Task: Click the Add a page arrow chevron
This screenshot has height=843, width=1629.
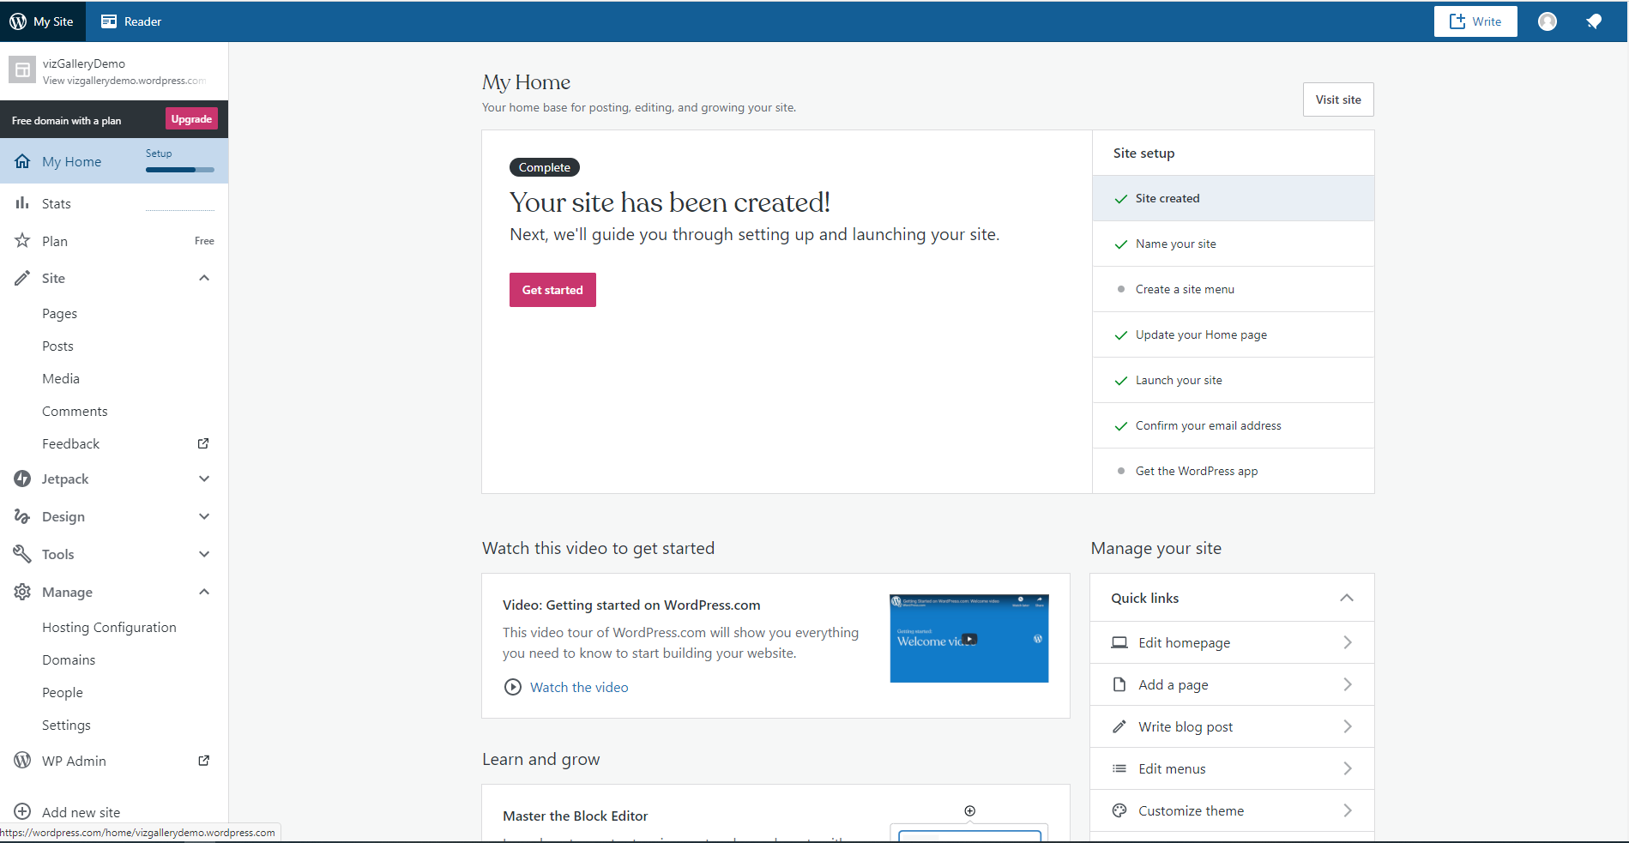Action: click(1348, 684)
